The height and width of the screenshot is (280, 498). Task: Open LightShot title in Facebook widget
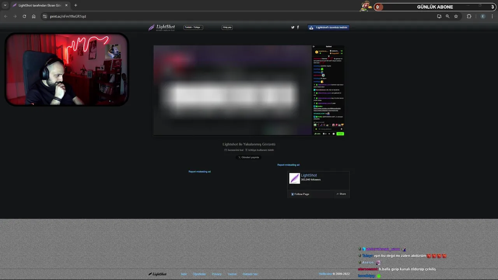pos(309,175)
